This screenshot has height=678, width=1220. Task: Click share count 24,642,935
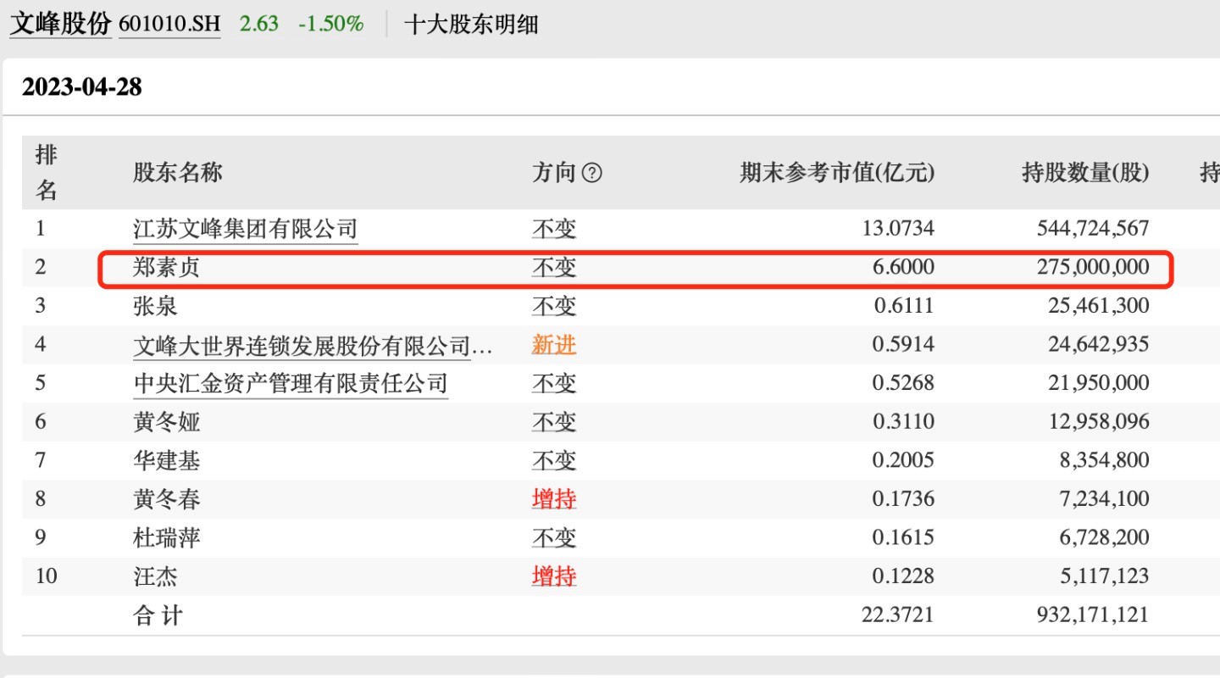[x=1098, y=344]
